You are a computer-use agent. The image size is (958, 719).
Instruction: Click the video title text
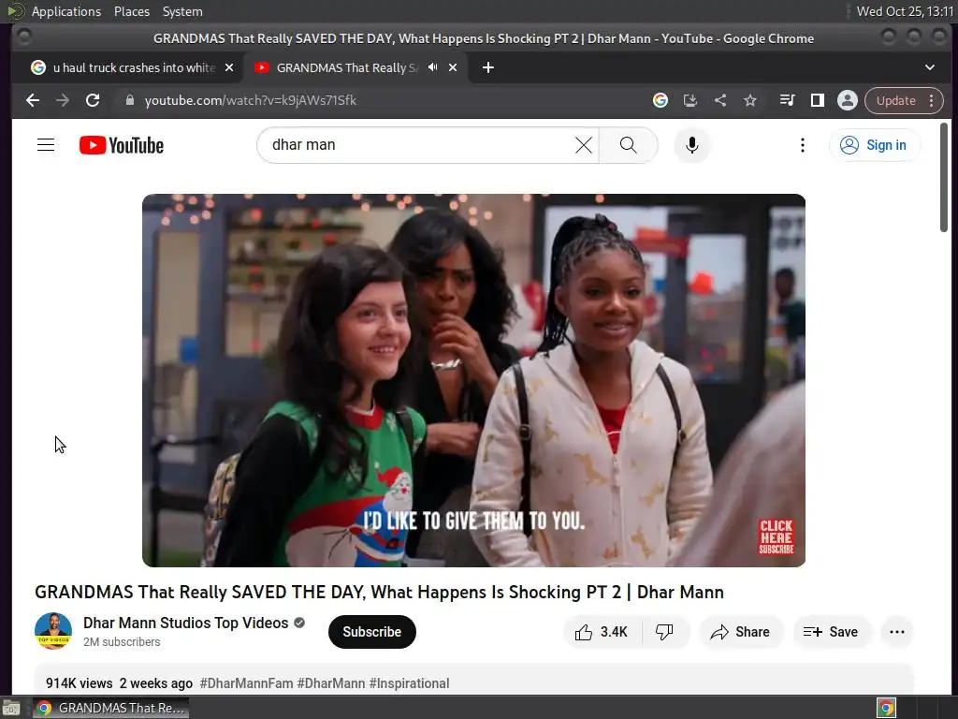(379, 592)
